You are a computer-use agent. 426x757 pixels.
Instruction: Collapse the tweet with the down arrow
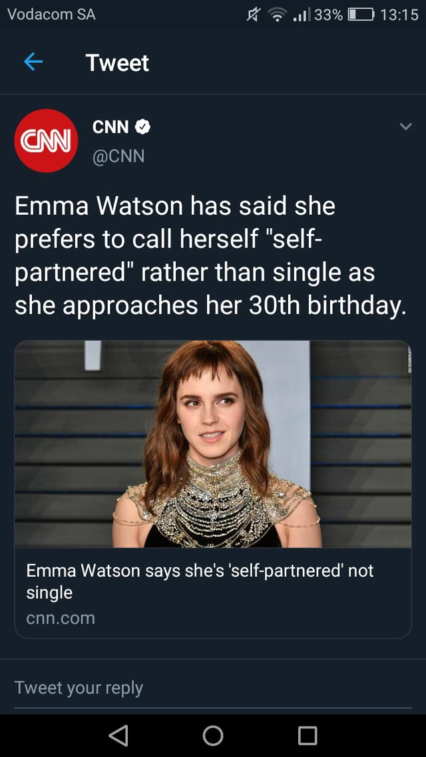[407, 126]
